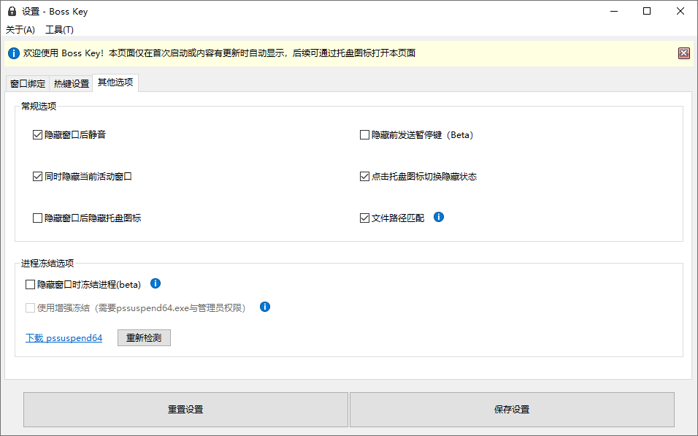Uncheck 隐藏窗口后静音

pos(37,135)
